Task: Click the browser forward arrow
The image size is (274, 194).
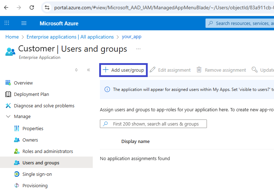Action: click(x=19, y=7)
